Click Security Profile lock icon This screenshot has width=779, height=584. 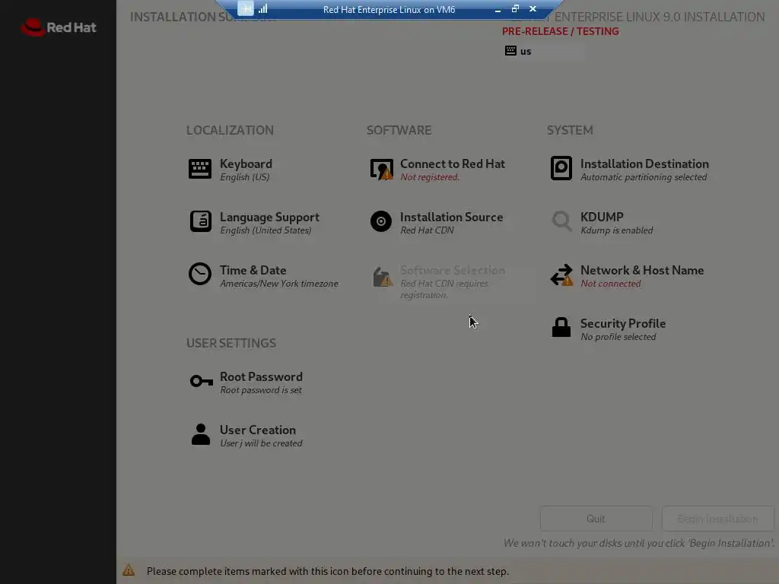561,327
